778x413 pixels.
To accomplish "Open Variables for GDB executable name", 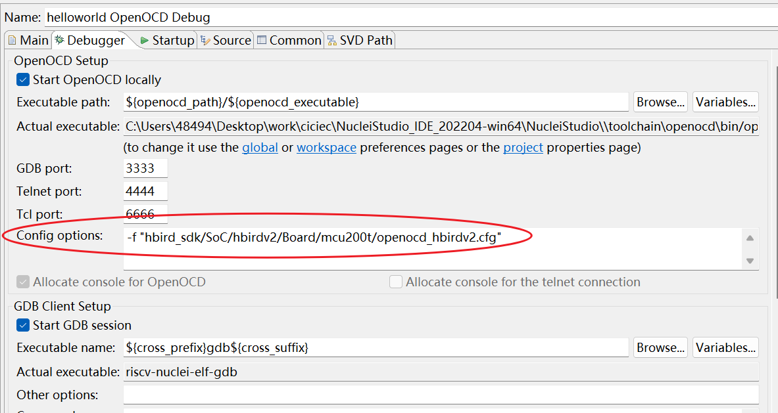I will (725, 348).
